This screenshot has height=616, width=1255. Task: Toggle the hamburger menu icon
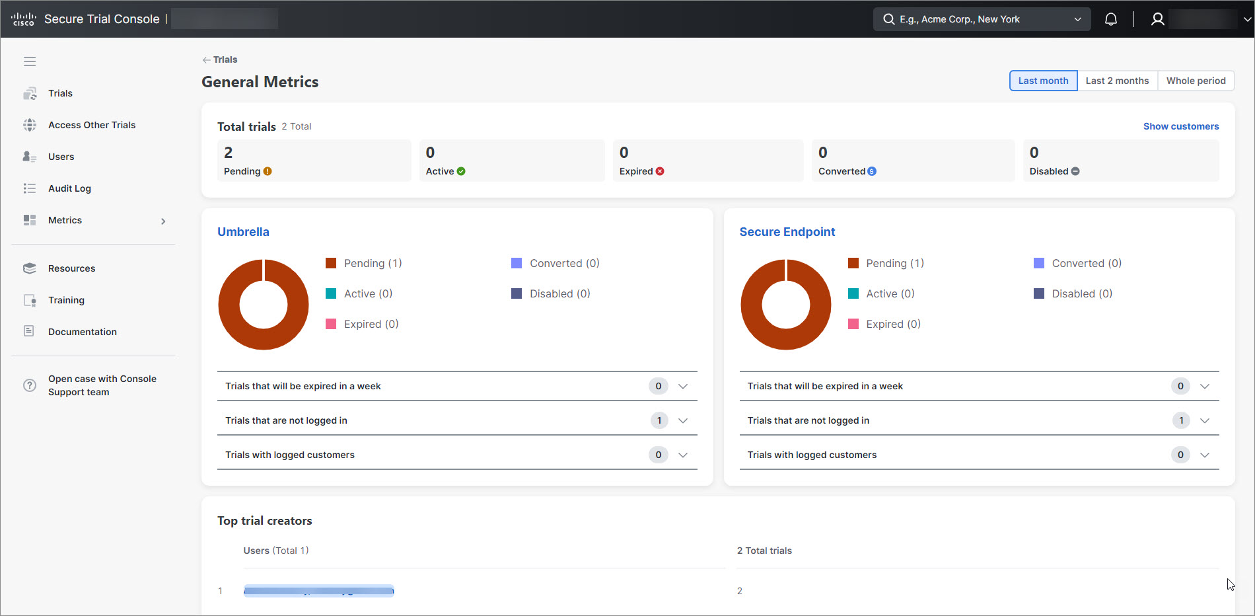[x=30, y=61]
